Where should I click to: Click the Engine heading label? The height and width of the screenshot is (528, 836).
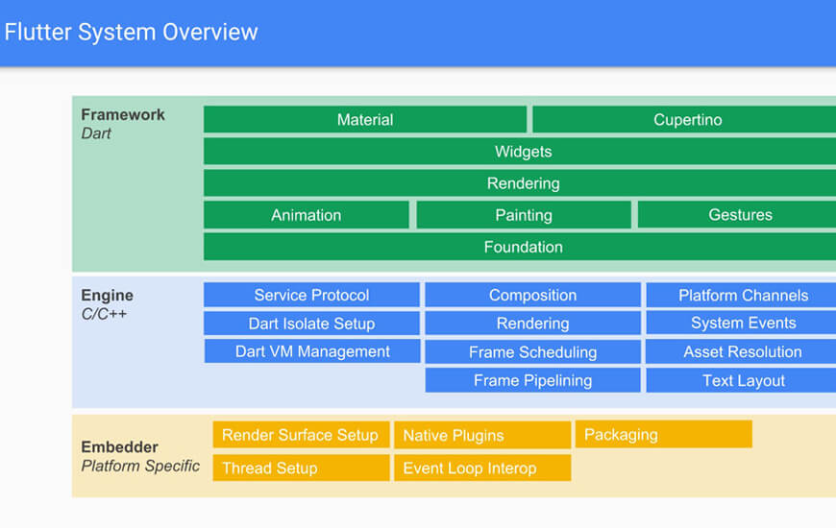click(x=108, y=295)
